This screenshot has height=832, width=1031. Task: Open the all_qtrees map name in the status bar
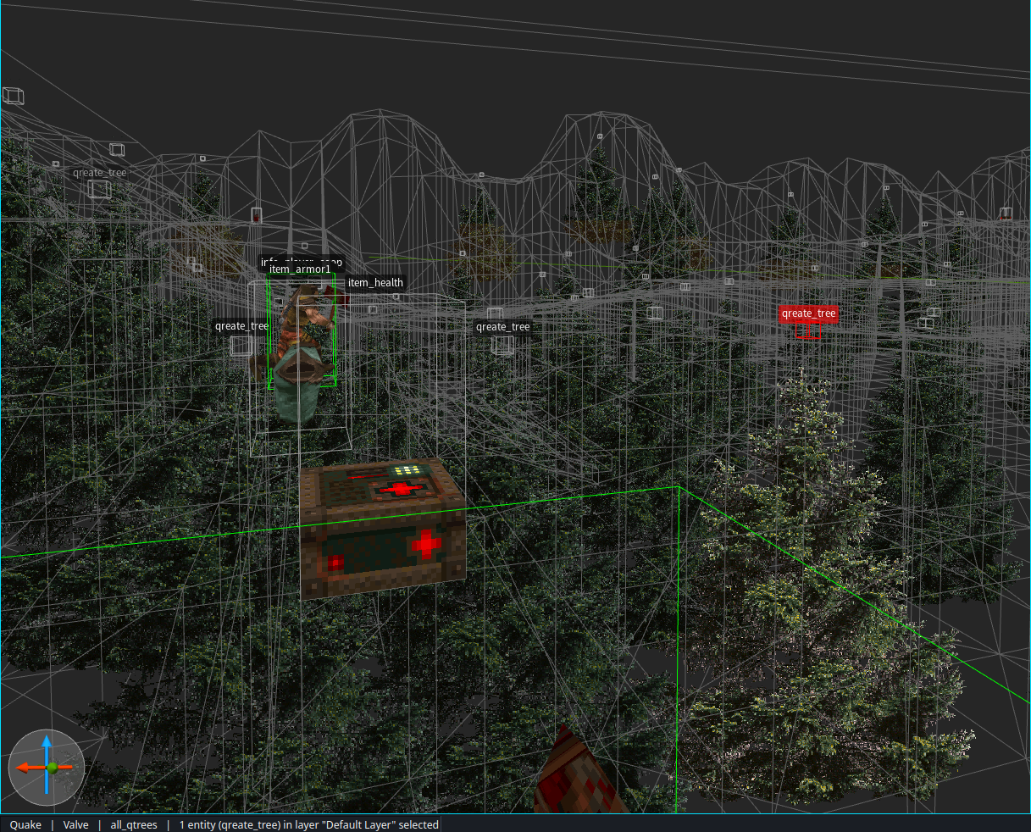pyautogui.click(x=133, y=824)
